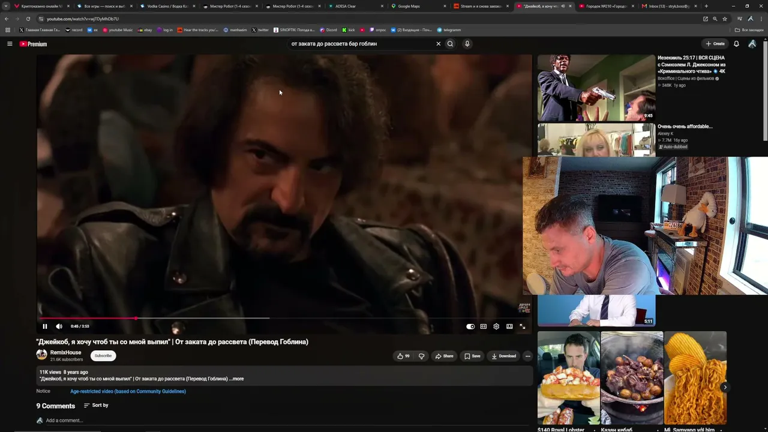Open a new browser tab with plus
Screen dimensions: 768x432
[x=706, y=6]
